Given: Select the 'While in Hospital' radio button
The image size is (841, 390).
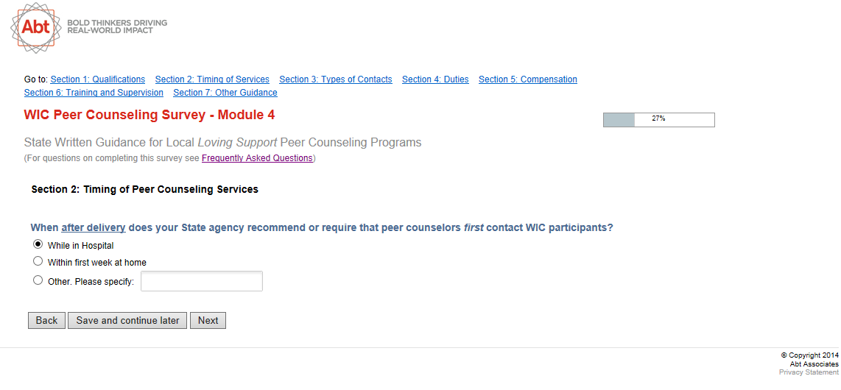Looking at the screenshot, I should click(x=38, y=245).
